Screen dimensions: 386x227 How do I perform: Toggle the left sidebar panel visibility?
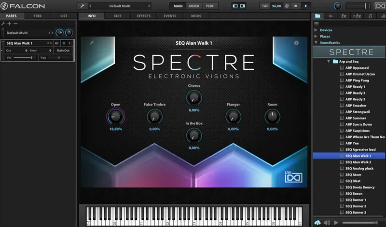pos(235,6)
